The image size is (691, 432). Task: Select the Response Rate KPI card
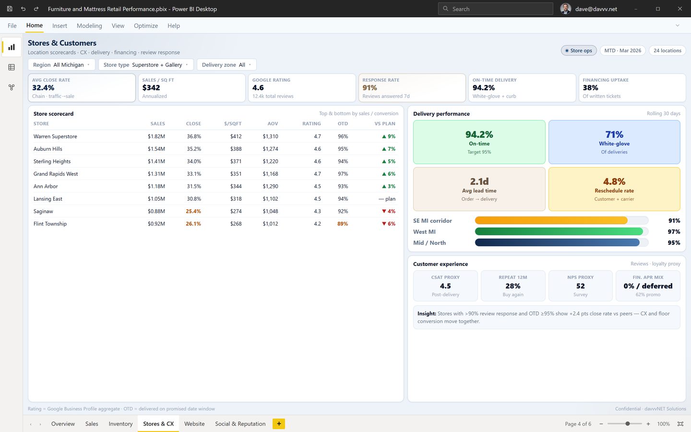tap(412, 88)
